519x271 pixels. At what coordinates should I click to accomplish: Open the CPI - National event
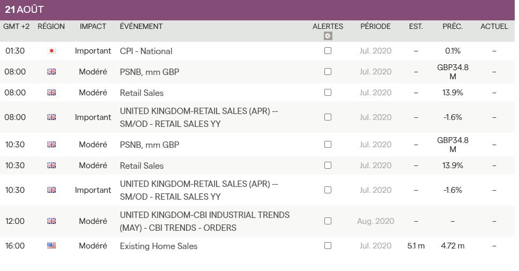[x=146, y=51]
